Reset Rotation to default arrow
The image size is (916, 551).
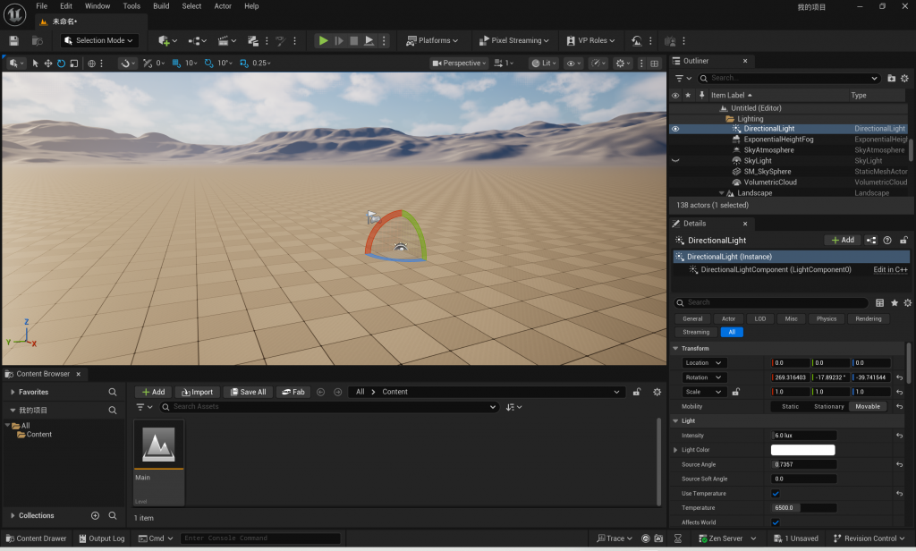point(899,377)
